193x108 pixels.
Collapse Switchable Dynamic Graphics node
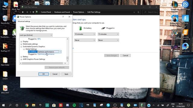click(x=21, y=47)
